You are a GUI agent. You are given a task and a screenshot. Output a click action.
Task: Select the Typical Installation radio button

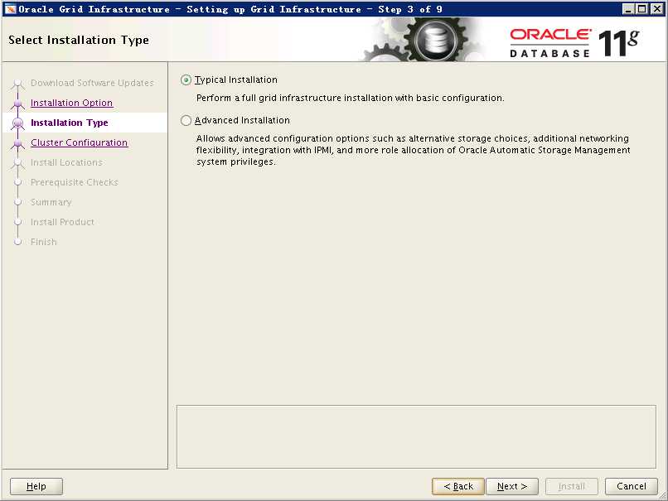coord(186,79)
